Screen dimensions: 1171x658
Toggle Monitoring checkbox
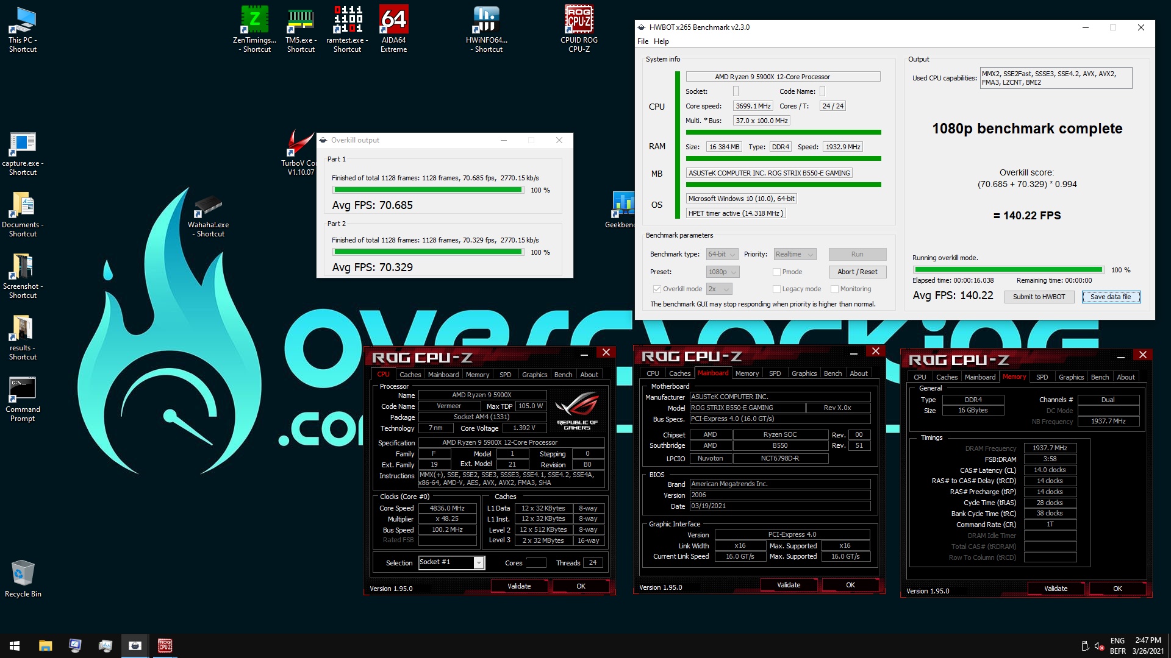coord(834,289)
